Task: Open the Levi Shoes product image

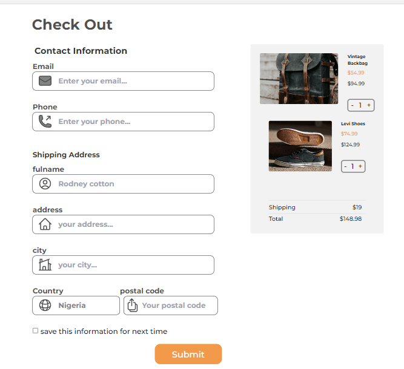Action: (x=300, y=146)
